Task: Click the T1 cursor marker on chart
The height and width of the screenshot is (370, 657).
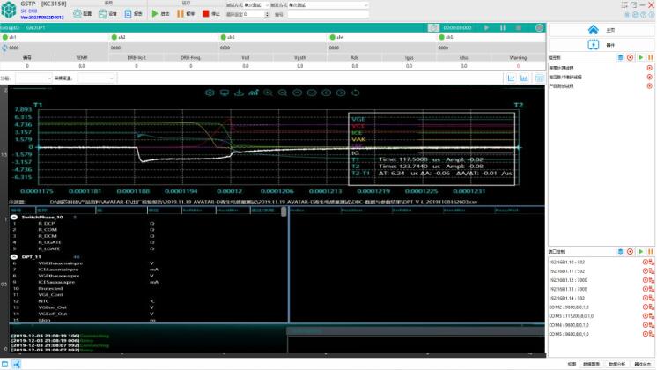Action: (38, 104)
